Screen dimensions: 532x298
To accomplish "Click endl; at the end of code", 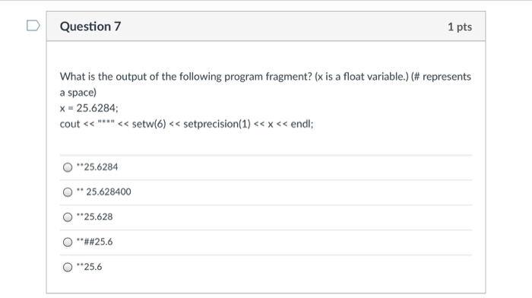I will tap(302, 124).
